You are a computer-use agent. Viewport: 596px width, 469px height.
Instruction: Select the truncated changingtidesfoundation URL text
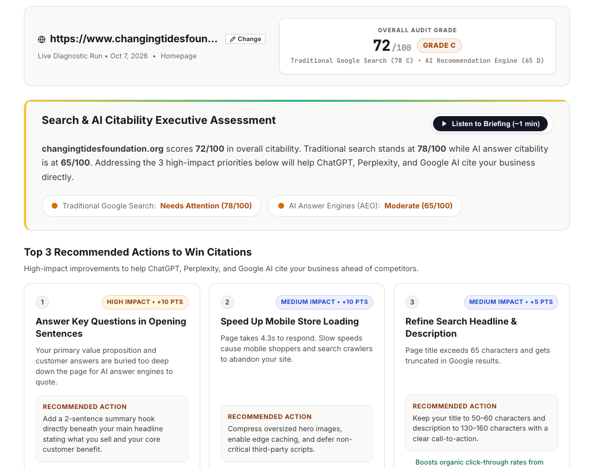click(x=134, y=39)
